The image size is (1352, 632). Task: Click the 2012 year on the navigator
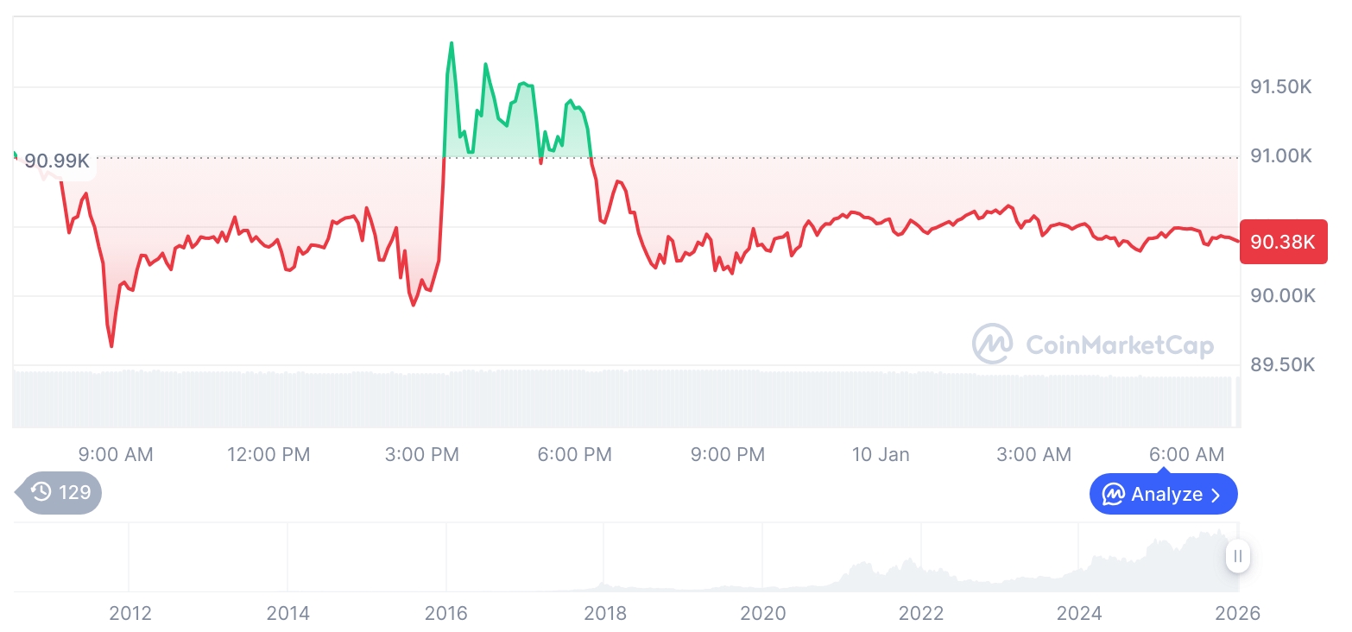130,613
